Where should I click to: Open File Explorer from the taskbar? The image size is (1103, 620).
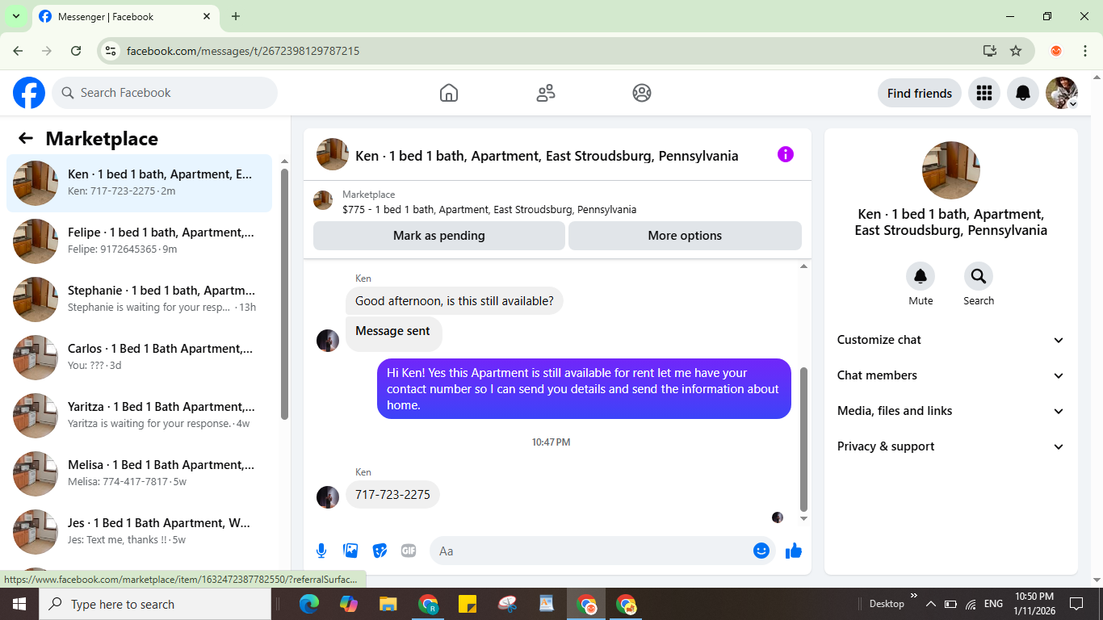point(388,604)
